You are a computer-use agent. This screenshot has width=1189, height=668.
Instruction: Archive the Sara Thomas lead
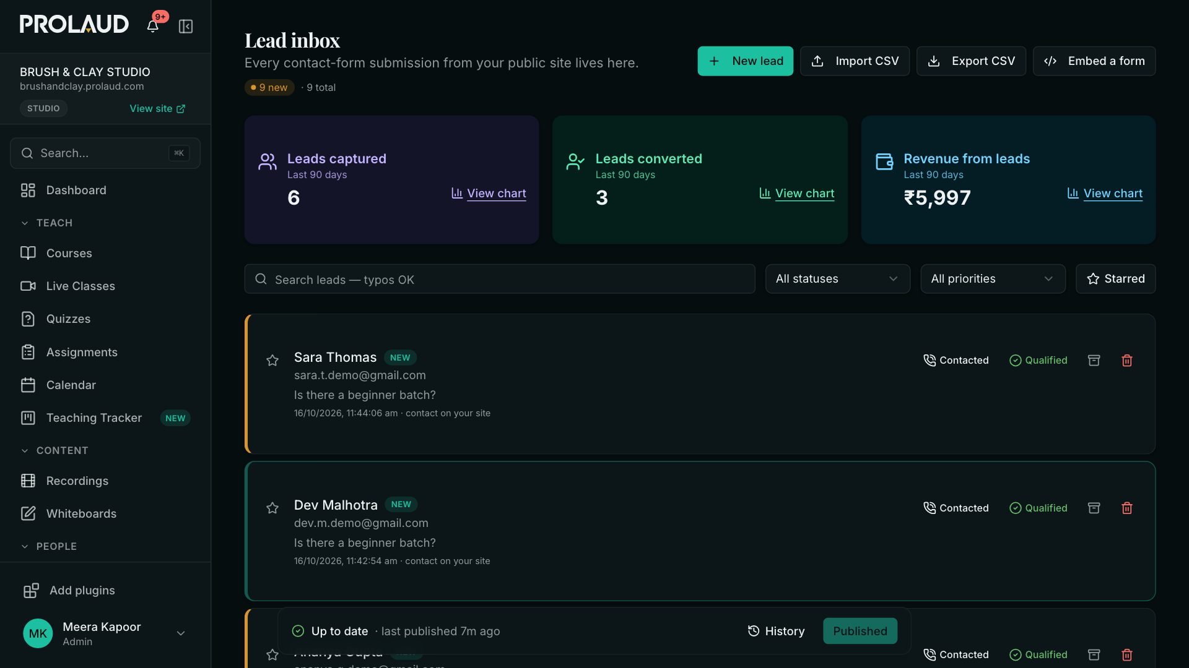pyautogui.click(x=1094, y=360)
